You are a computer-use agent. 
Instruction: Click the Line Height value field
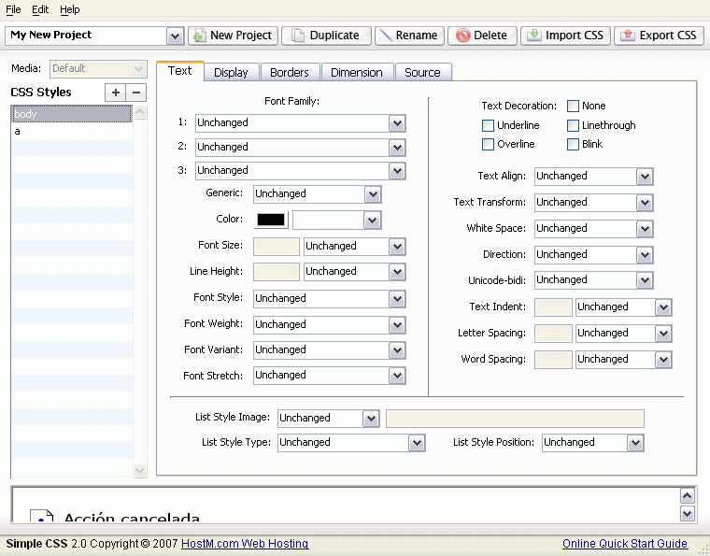[277, 272]
